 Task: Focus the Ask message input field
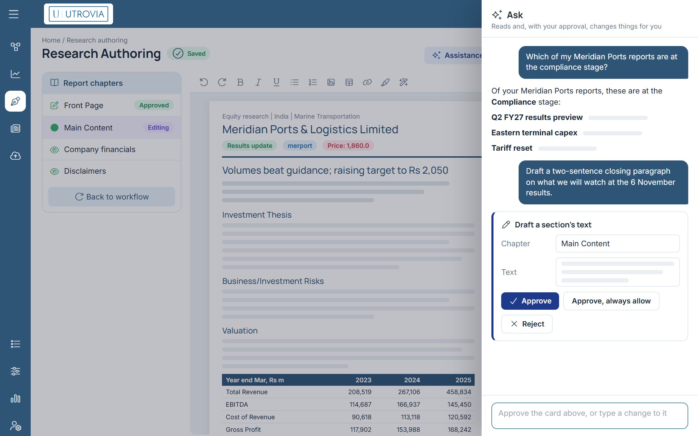[589, 415]
